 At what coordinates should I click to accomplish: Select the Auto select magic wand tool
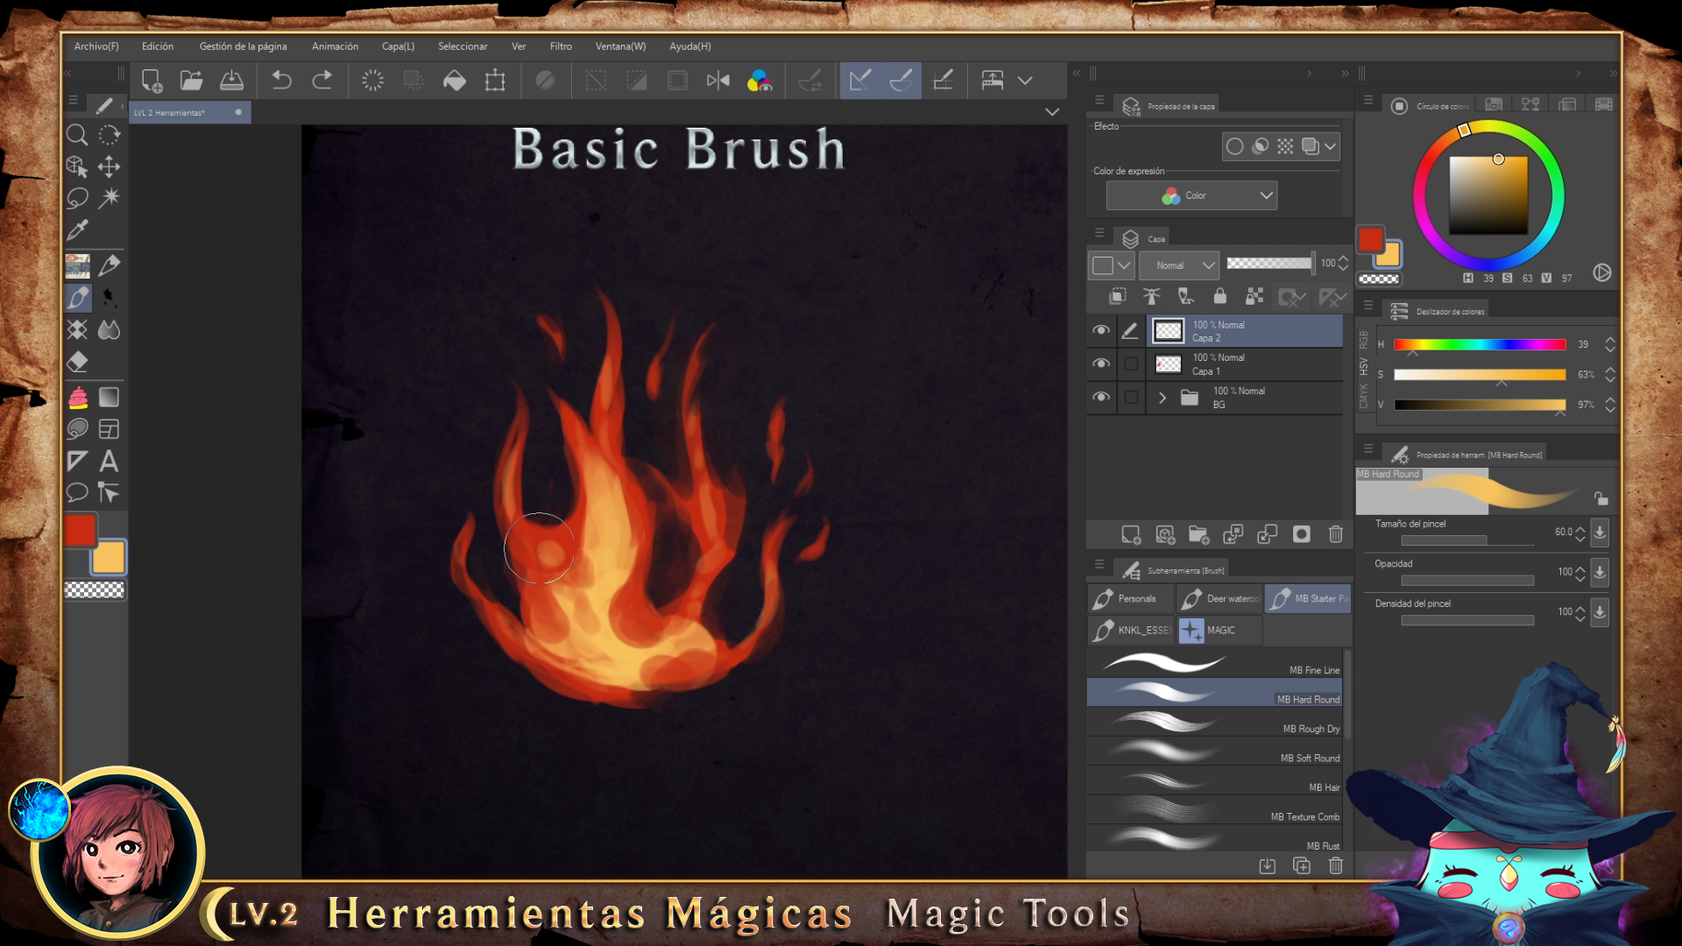click(109, 198)
